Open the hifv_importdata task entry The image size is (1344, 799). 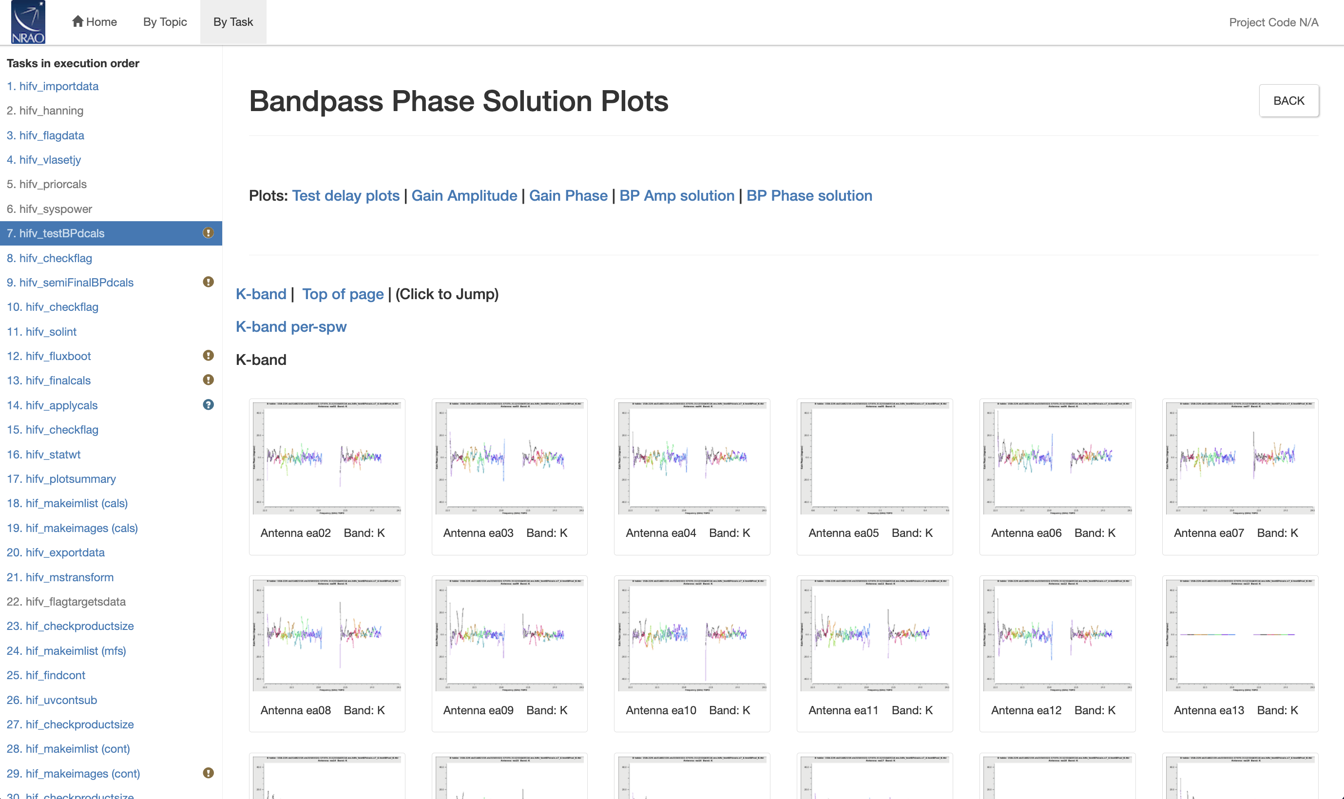[53, 86]
